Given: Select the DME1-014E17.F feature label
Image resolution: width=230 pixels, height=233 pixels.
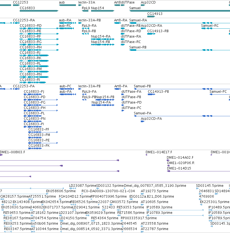Looking at the screenshot, I should pyautogui.click(x=159, y=152).
